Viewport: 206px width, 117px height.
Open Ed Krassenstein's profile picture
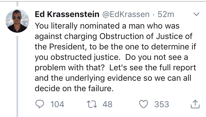coord(17,21)
